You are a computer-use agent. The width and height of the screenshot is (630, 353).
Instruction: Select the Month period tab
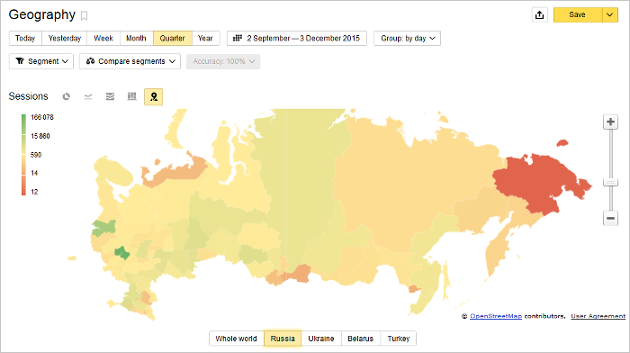pos(136,38)
